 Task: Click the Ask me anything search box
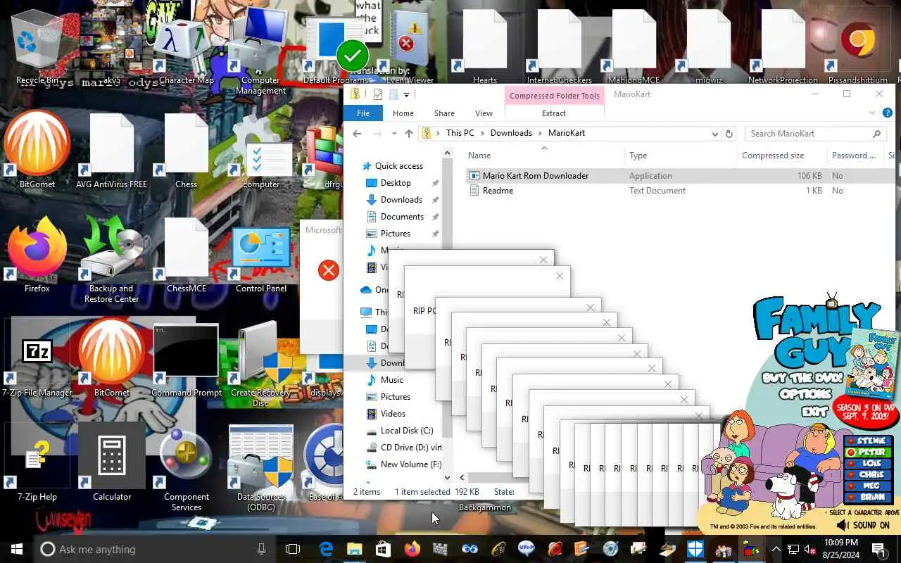coord(155,549)
